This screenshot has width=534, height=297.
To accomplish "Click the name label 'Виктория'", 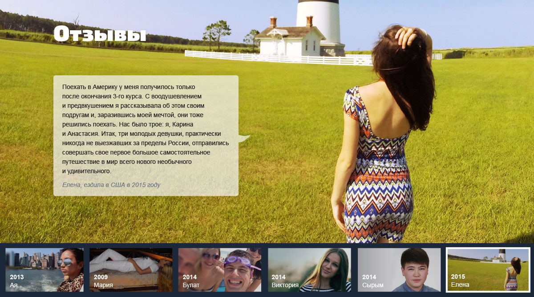I will click(x=285, y=285).
